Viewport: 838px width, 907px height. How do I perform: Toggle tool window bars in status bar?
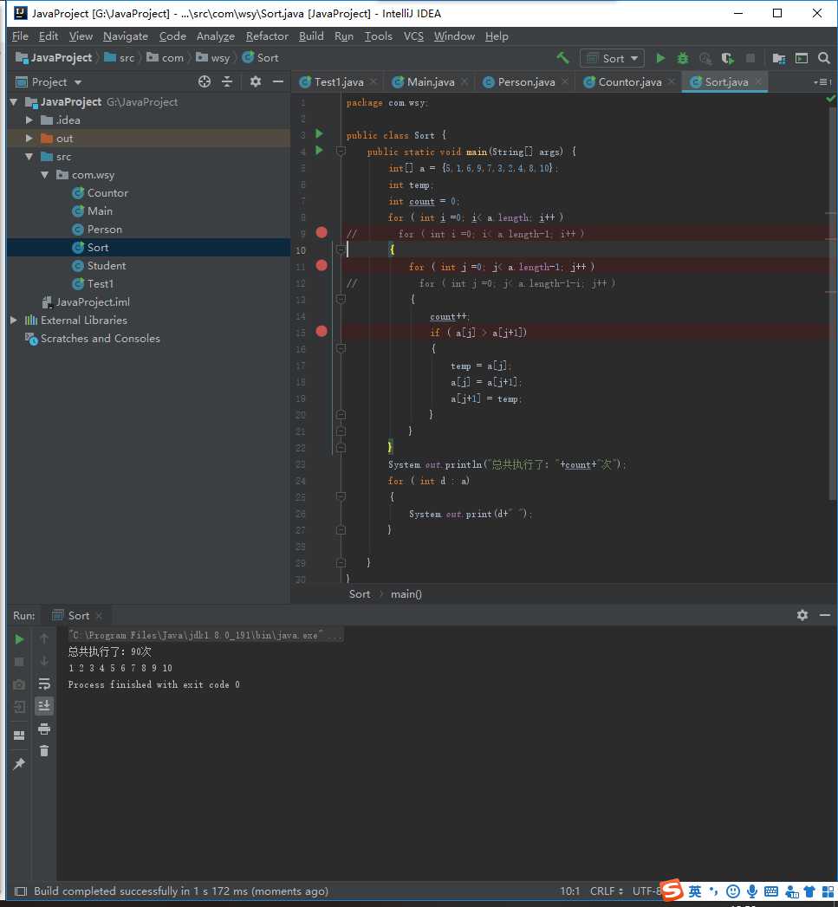20,891
